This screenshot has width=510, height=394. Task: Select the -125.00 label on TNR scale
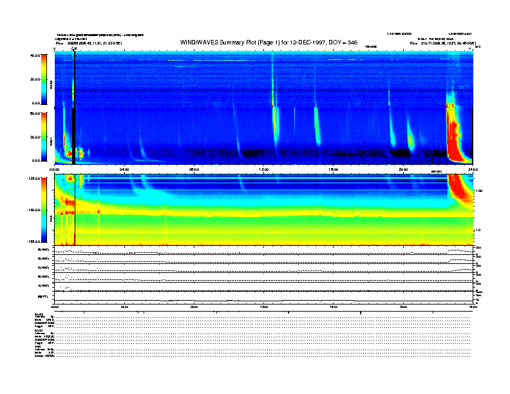coord(34,178)
